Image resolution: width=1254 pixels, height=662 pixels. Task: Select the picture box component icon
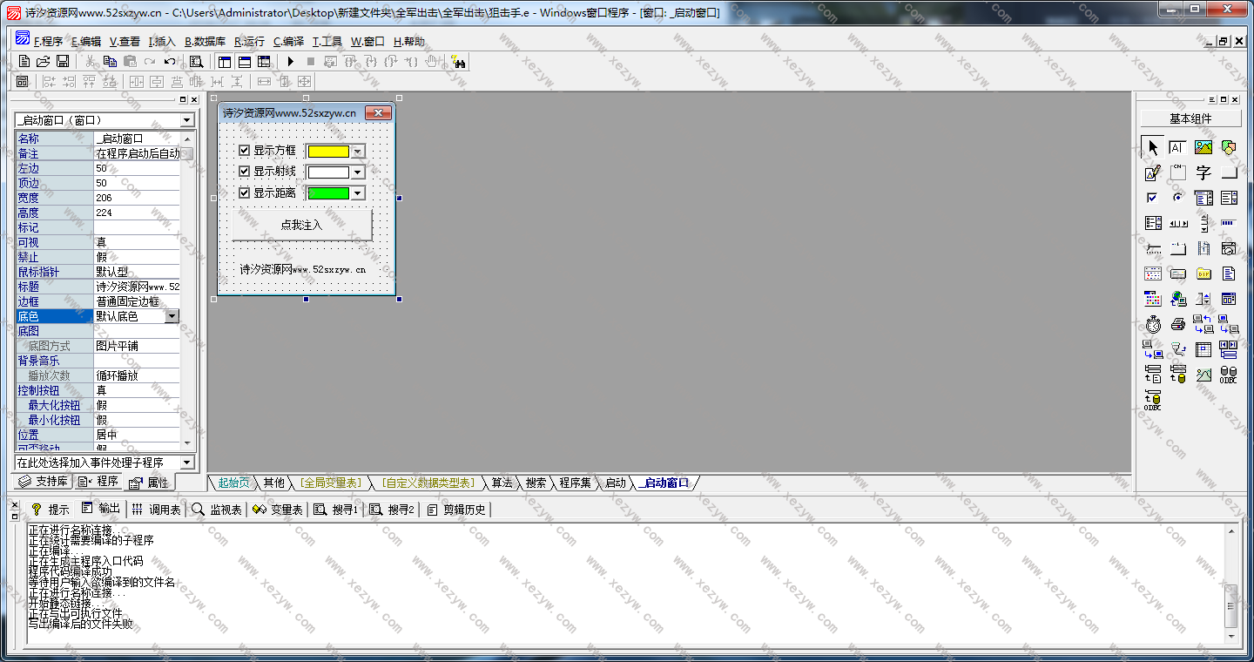[1203, 148]
